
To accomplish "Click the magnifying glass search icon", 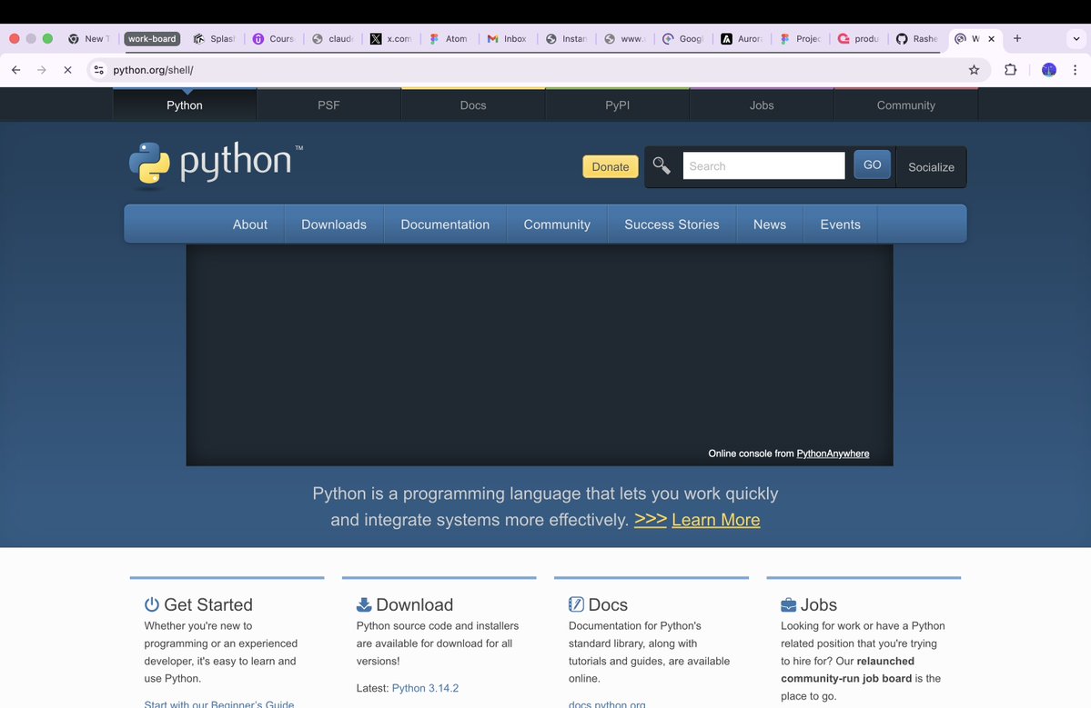I will pos(662,165).
